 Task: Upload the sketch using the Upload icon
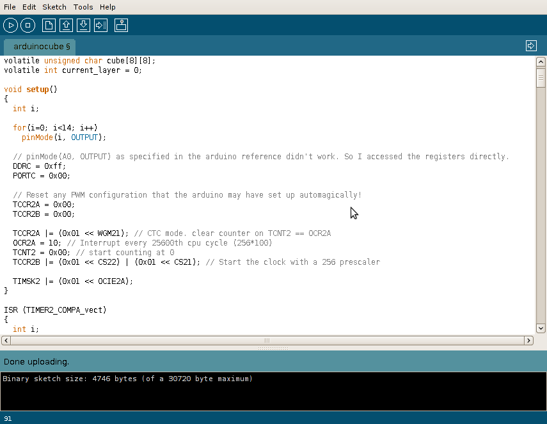click(x=100, y=25)
